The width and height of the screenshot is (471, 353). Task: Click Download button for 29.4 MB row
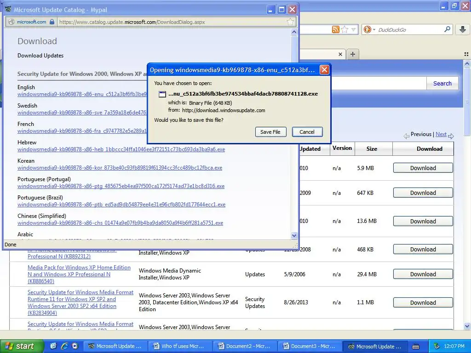tap(423, 274)
